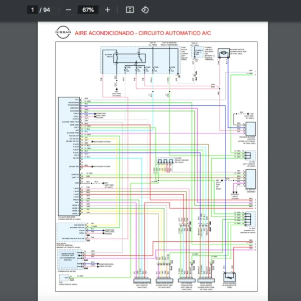The height and width of the screenshot is (301, 301).
Task: Click the variable blower control component box
Action: click(x=250, y=129)
